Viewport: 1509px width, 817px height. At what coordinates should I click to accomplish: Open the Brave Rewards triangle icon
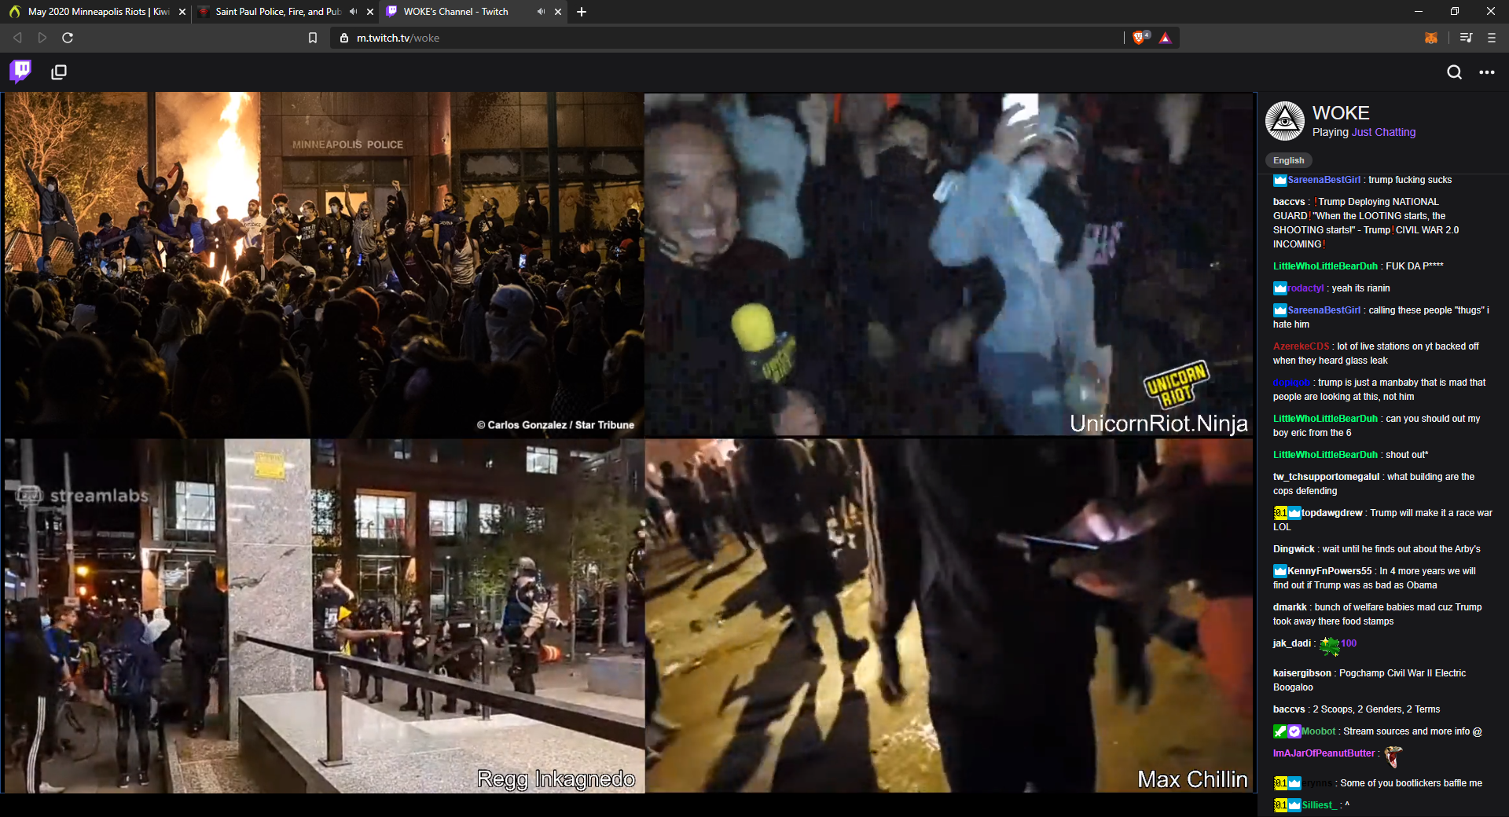1166,38
